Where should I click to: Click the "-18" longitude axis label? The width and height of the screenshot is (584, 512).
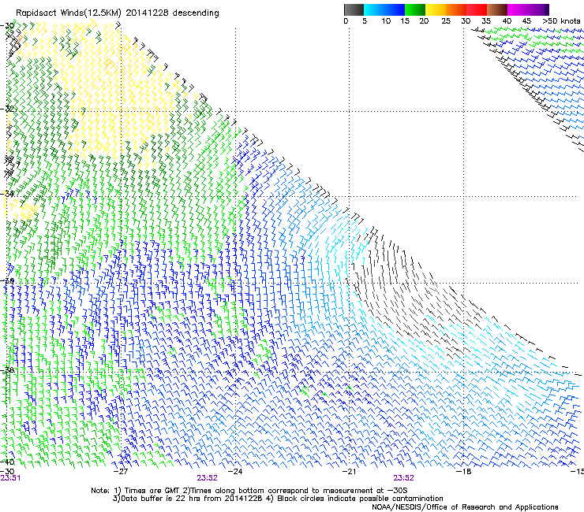click(464, 471)
